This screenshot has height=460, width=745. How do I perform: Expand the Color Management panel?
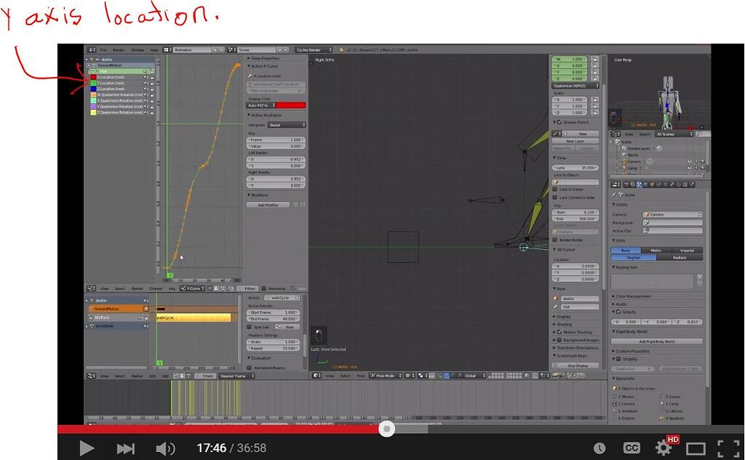click(x=614, y=296)
